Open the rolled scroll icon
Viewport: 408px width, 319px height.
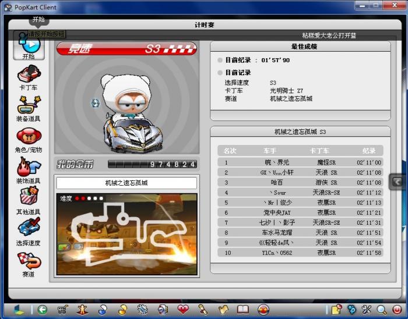click(x=203, y=310)
